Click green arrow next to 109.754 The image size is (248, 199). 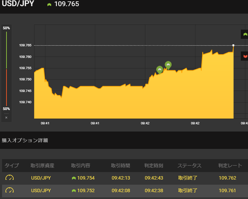click(74, 178)
